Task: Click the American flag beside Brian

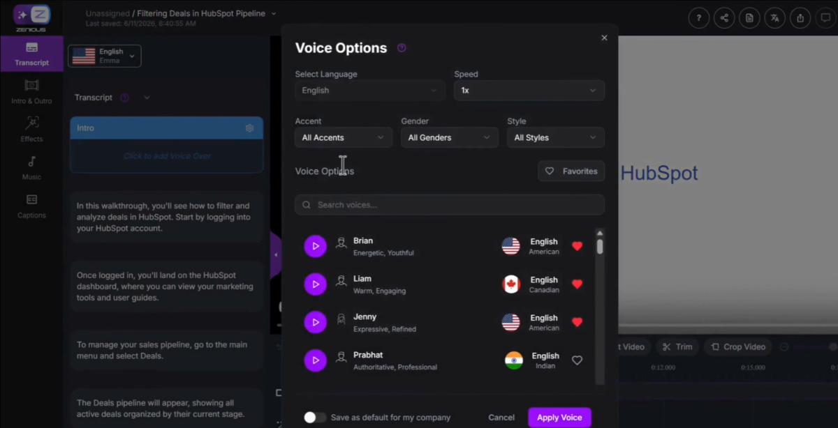Action: point(511,246)
